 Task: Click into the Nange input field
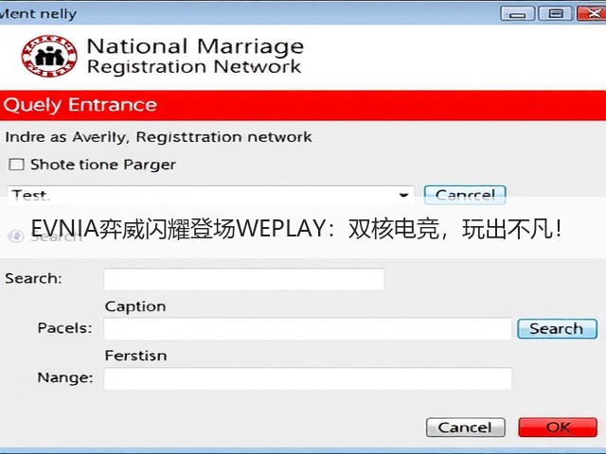[307, 378]
